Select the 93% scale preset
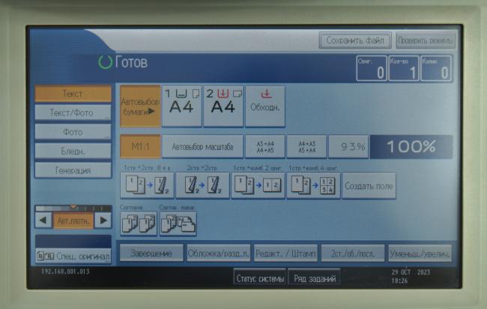The width and height of the screenshot is (487, 309). [x=348, y=146]
